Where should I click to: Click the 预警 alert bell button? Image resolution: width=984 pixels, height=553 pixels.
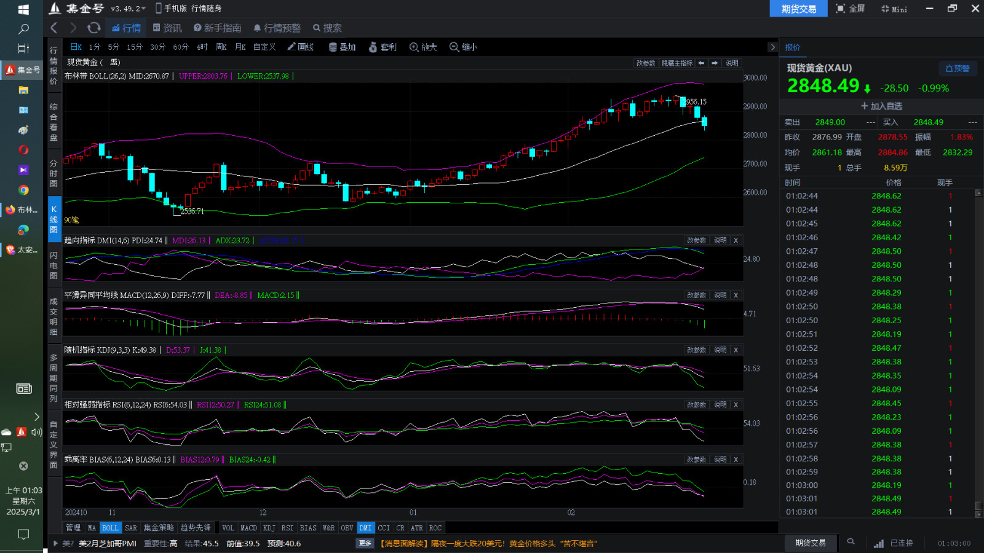(x=957, y=68)
